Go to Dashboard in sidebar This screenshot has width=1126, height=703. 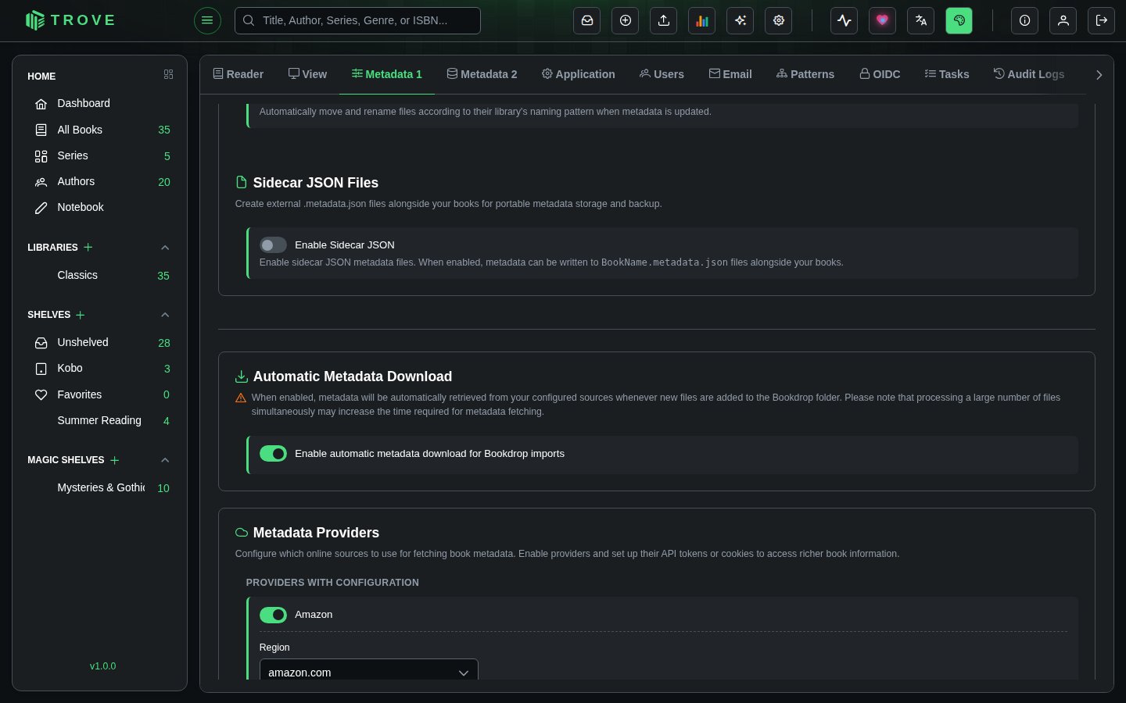click(x=100, y=103)
